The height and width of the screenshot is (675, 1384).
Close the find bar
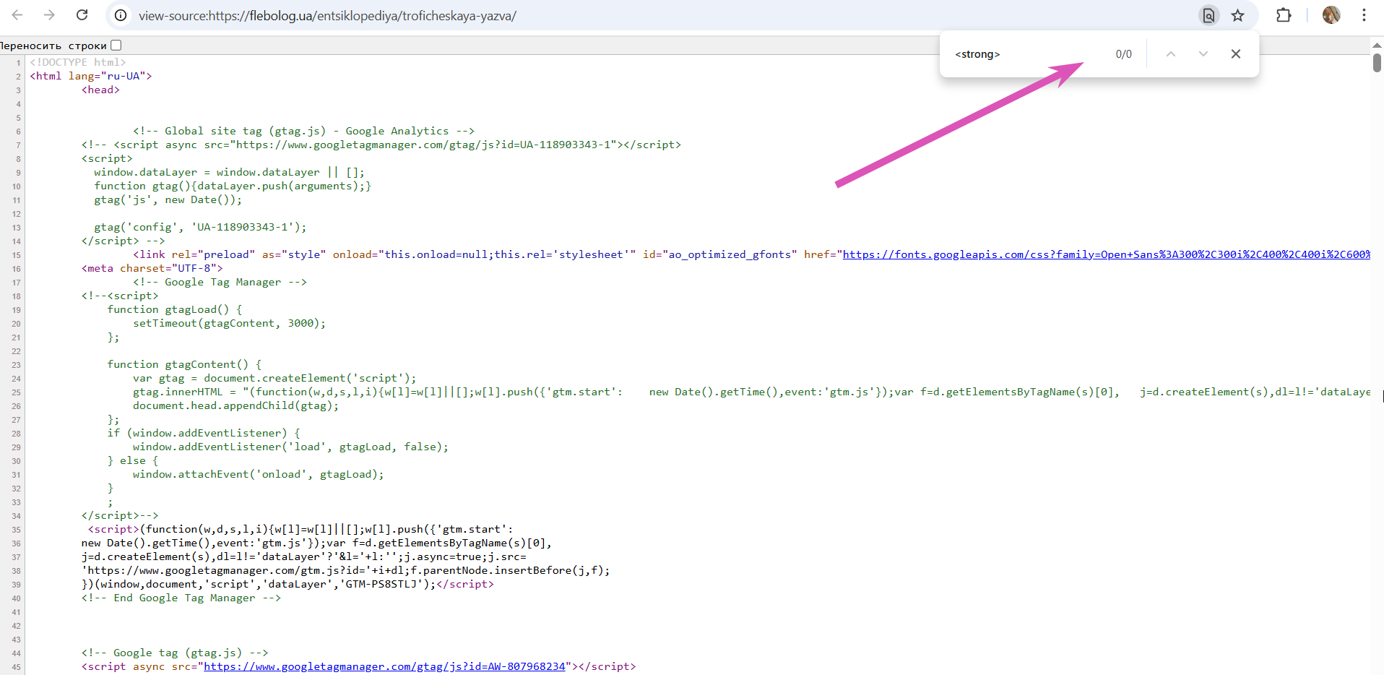[x=1236, y=54]
